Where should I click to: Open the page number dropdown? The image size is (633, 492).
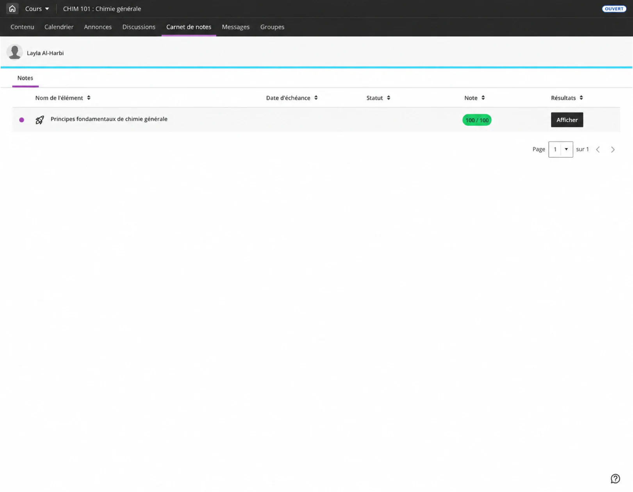pos(560,149)
